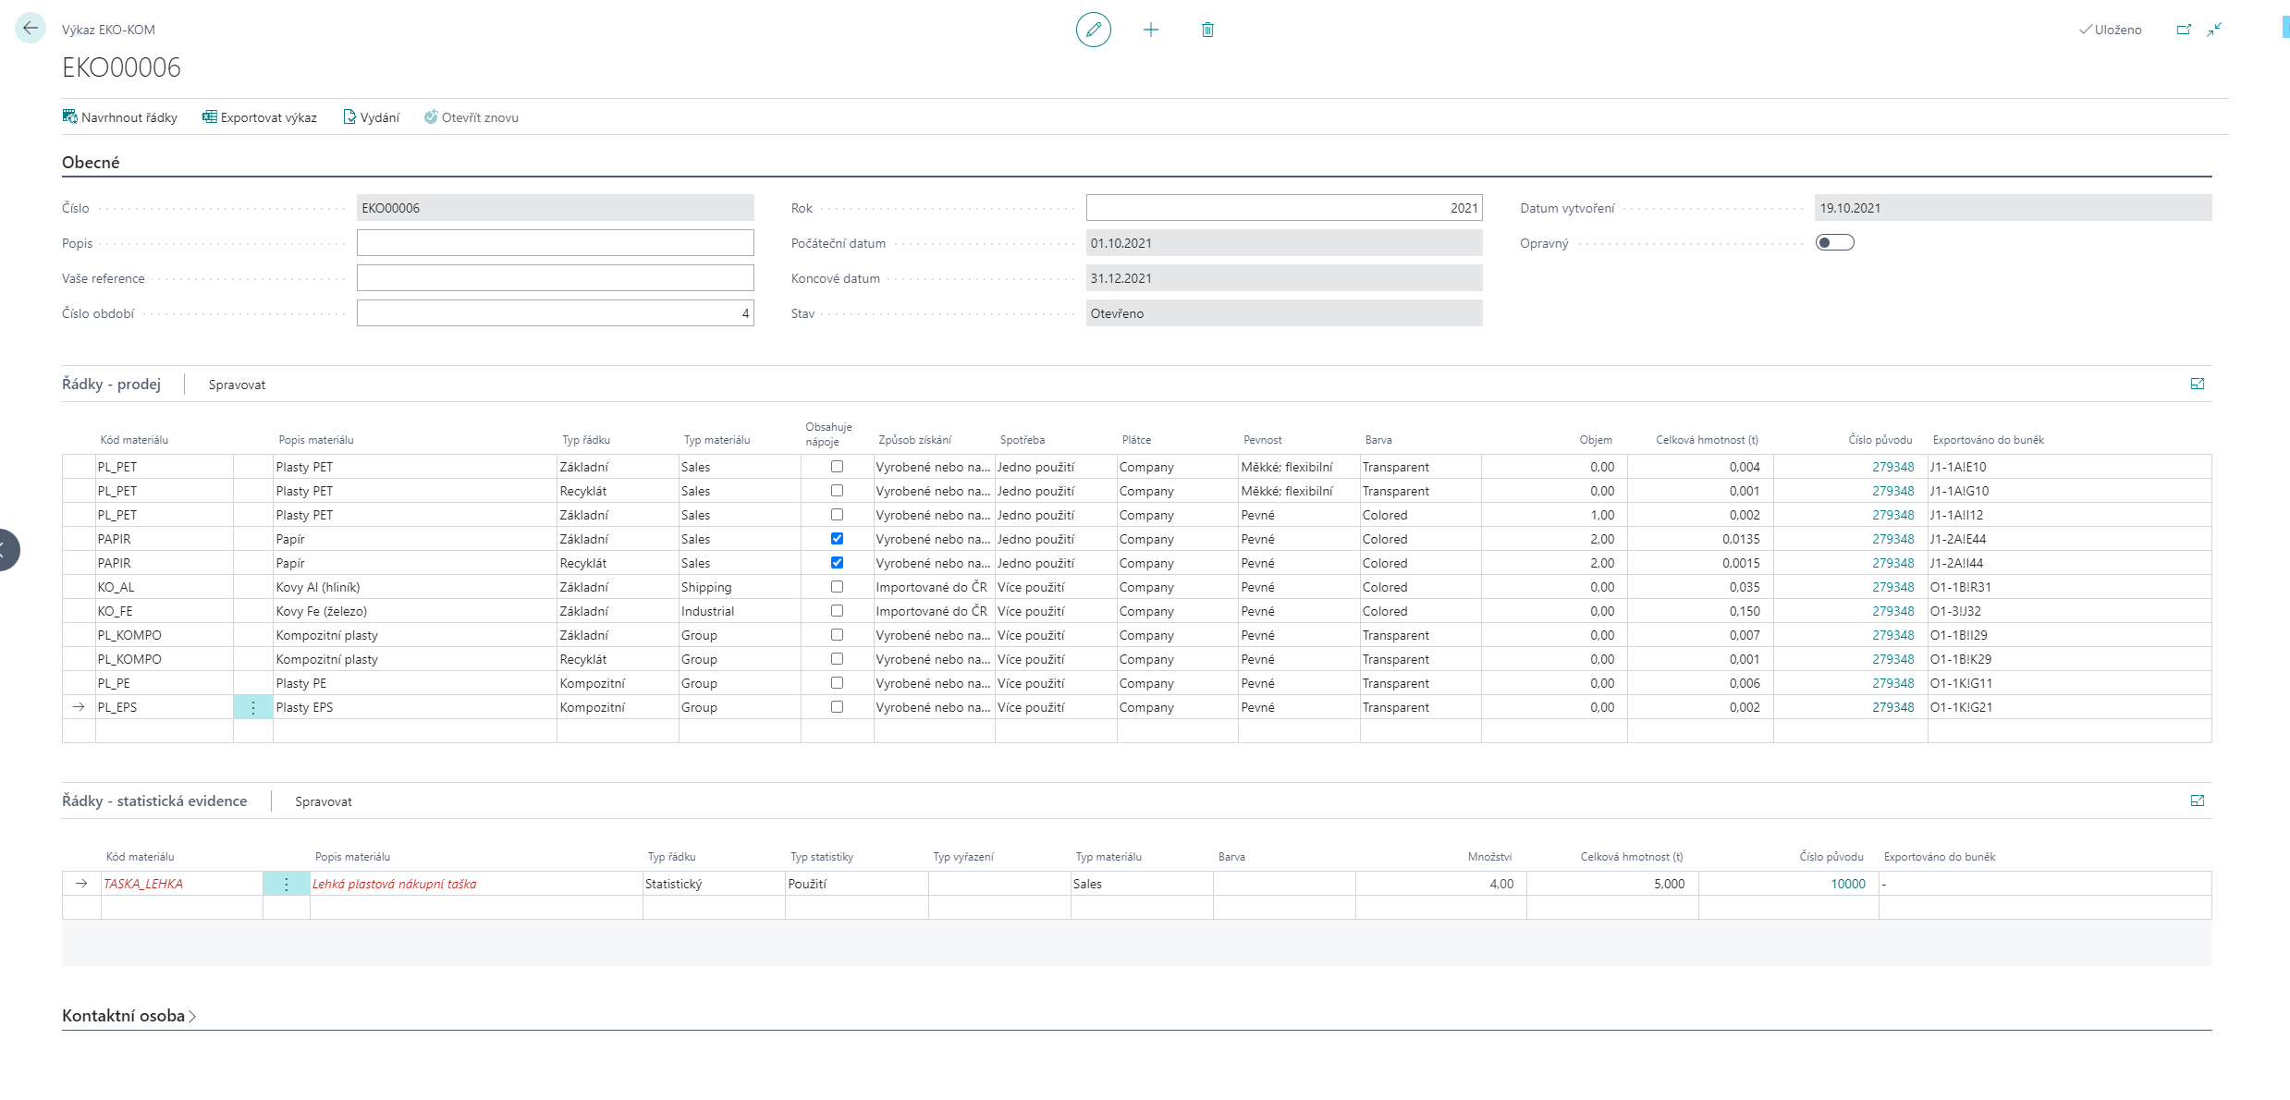The width and height of the screenshot is (2290, 1100).
Task: Expand Řádky - prodej section to full view
Action: tap(2198, 384)
